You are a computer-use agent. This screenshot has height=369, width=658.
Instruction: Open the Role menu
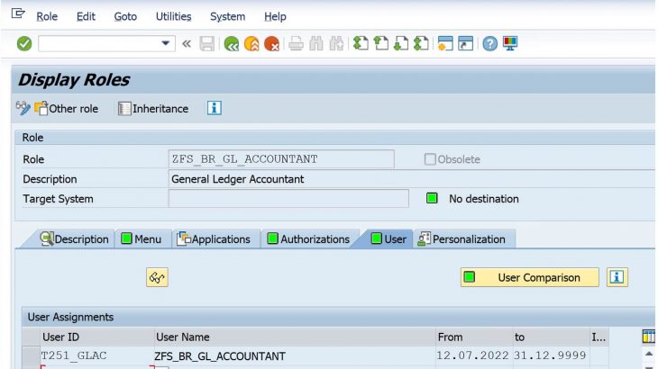pyautogui.click(x=47, y=16)
